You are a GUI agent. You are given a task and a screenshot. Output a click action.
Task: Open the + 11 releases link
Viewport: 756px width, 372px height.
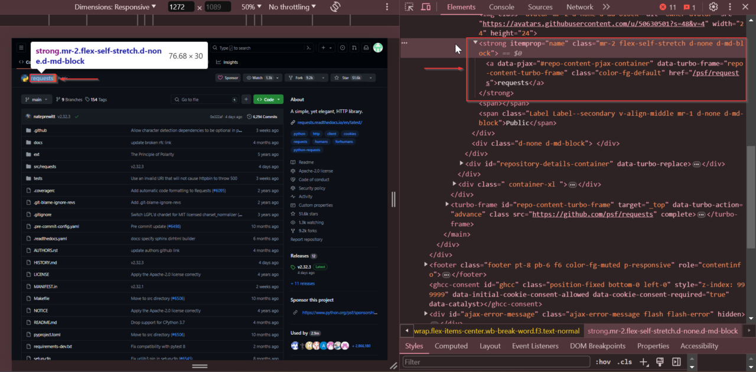302,283
